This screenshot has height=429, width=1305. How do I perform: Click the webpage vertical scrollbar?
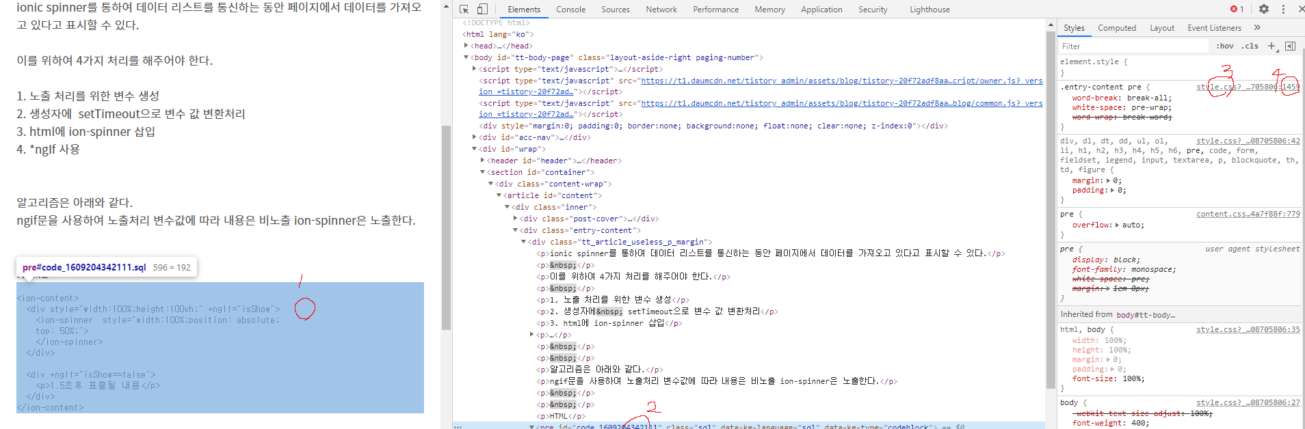click(x=446, y=227)
